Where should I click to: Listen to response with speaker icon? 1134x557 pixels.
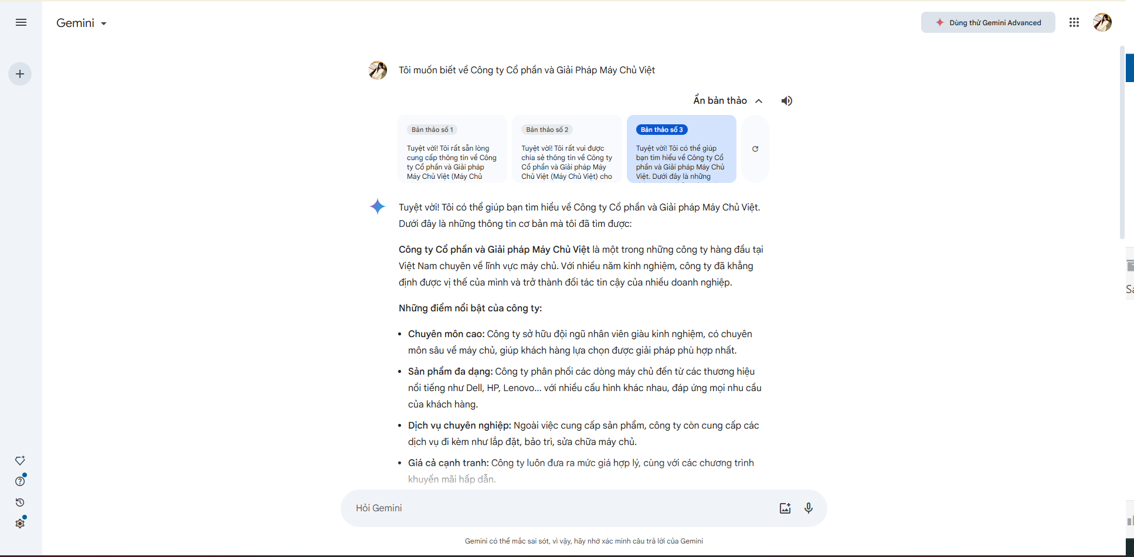[x=787, y=101]
